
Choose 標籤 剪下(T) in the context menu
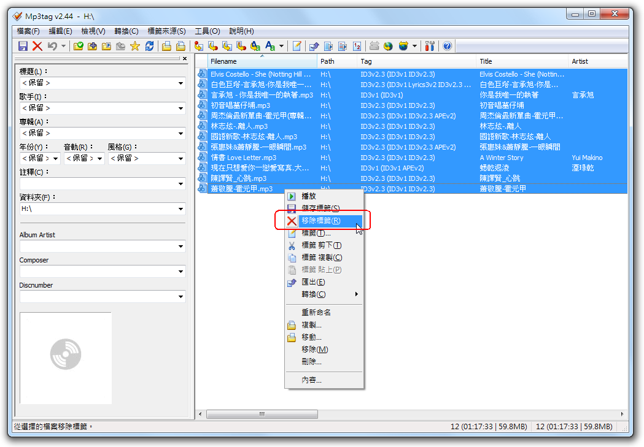pos(324,245)
